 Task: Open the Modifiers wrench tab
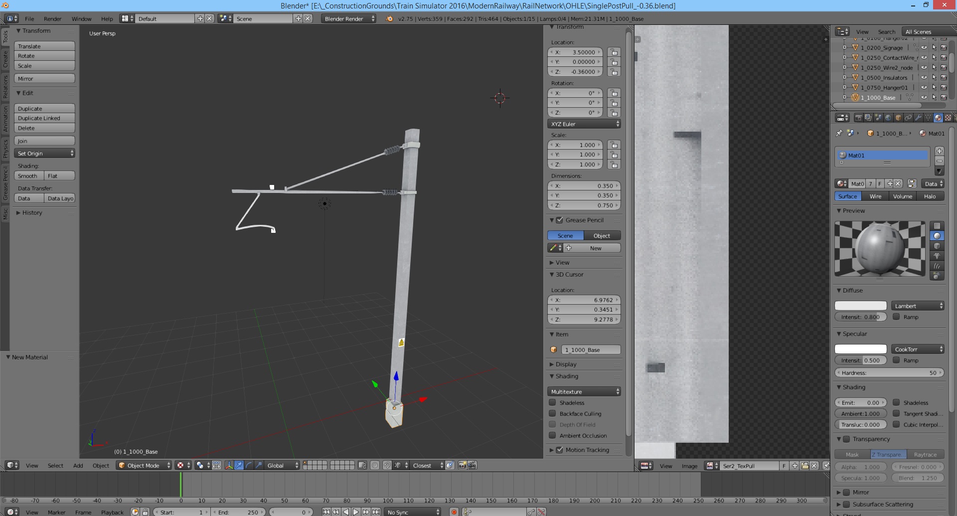(918, 118)
